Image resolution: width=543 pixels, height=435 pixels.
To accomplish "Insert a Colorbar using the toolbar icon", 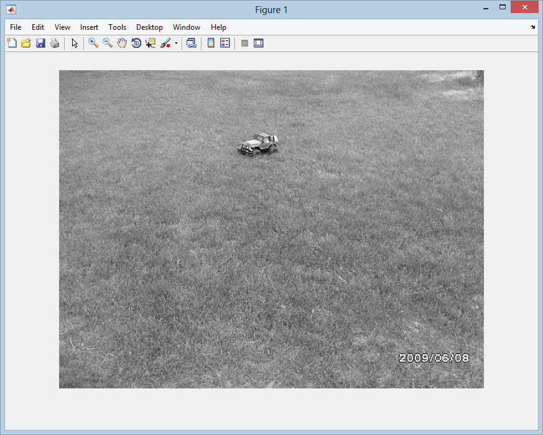I will (211, 43).
